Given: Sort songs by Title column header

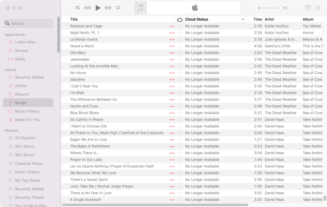Looking at the screenshot, I should click(74, 19).
